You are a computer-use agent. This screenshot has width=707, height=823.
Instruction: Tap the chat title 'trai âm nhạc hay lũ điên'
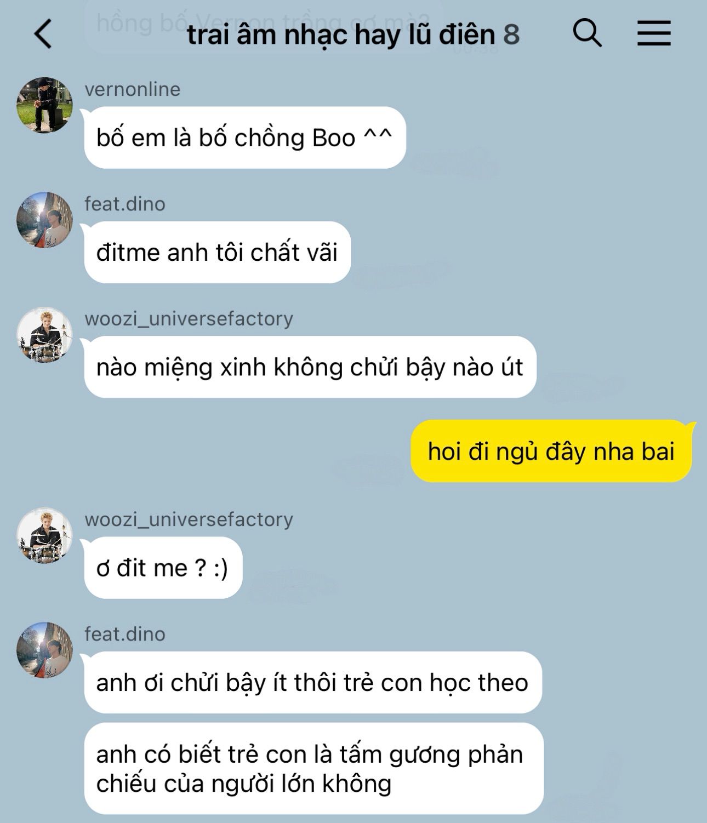click(x=341, y=35)
